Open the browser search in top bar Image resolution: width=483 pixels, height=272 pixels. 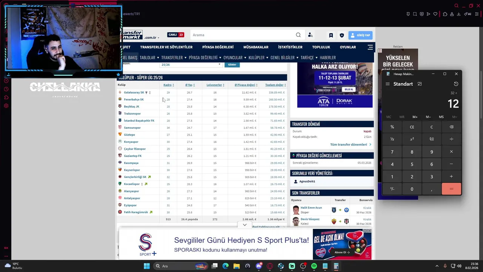coord(456,6)
